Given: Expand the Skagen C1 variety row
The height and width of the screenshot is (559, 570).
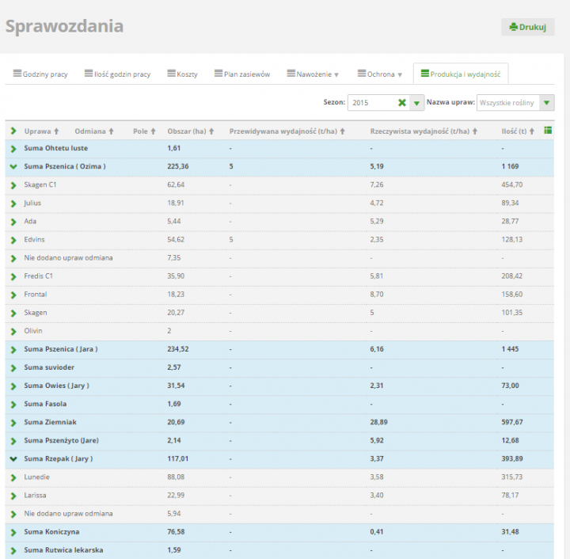Looking at the screenshot, I should (13, 185).
